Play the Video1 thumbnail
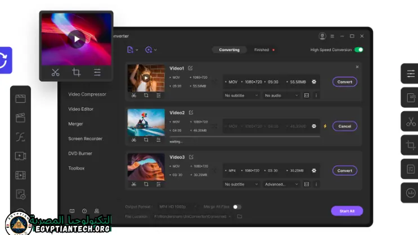The width and height of the screenshot is (418, 235). tap(146, 78)
